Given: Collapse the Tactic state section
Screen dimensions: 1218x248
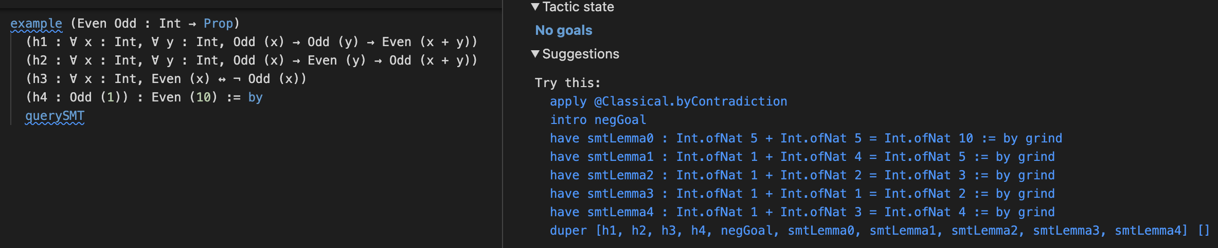Looking at the screenshot, I should click(x=535, y=7).
